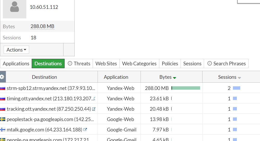Open the Actions dropdown menu

pyautogui.click(x=16, y=50)
